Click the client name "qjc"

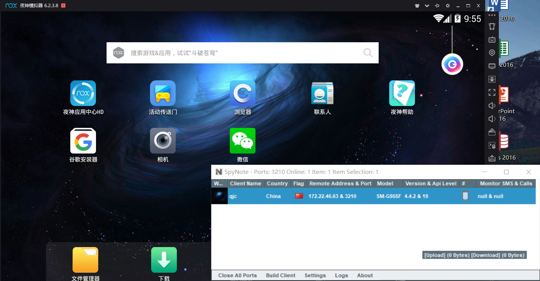point(233,196)
